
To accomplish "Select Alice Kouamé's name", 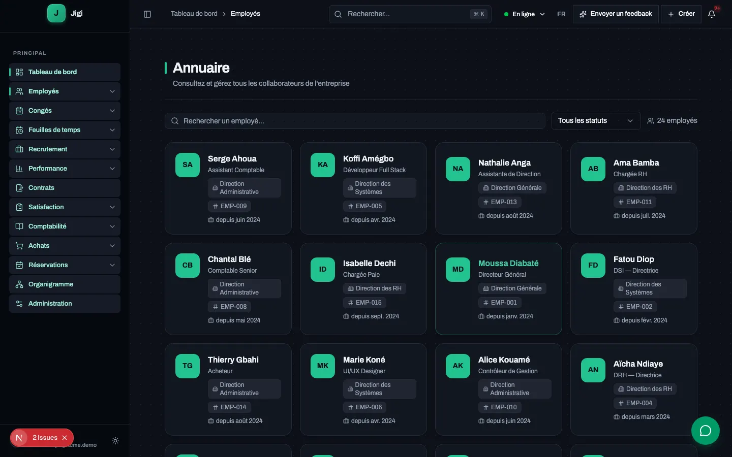I will (x=504, y=360).
